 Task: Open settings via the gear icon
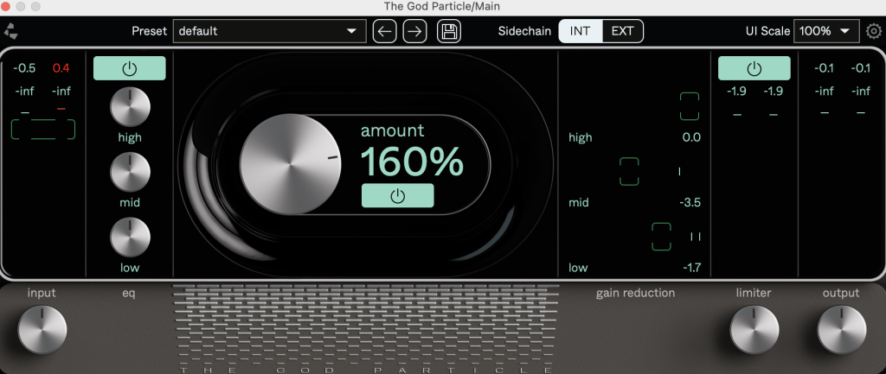click(874, 31)
